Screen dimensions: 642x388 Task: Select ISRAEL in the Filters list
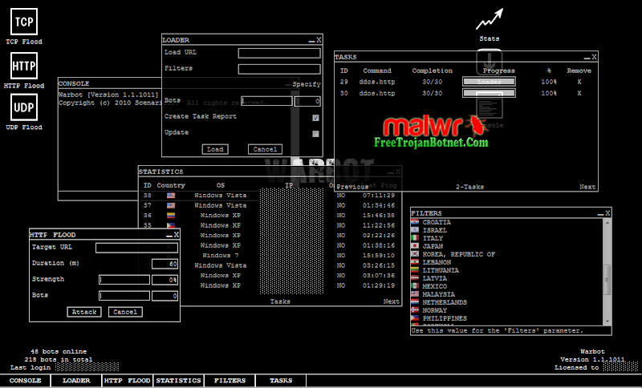click(x=434, y=230)
